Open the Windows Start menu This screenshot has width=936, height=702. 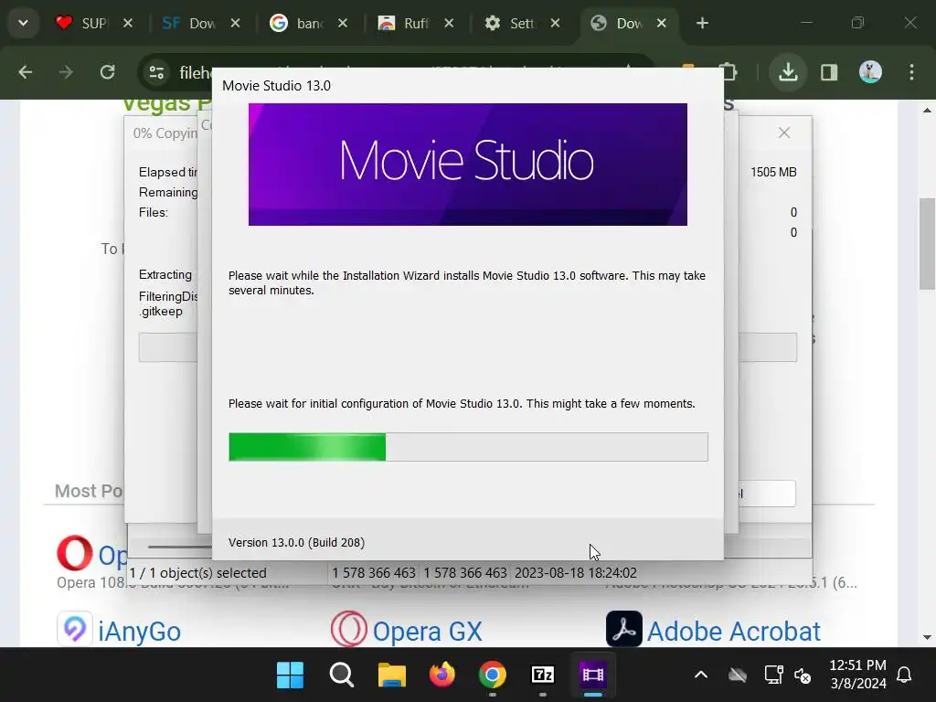[x=290, y=675]
